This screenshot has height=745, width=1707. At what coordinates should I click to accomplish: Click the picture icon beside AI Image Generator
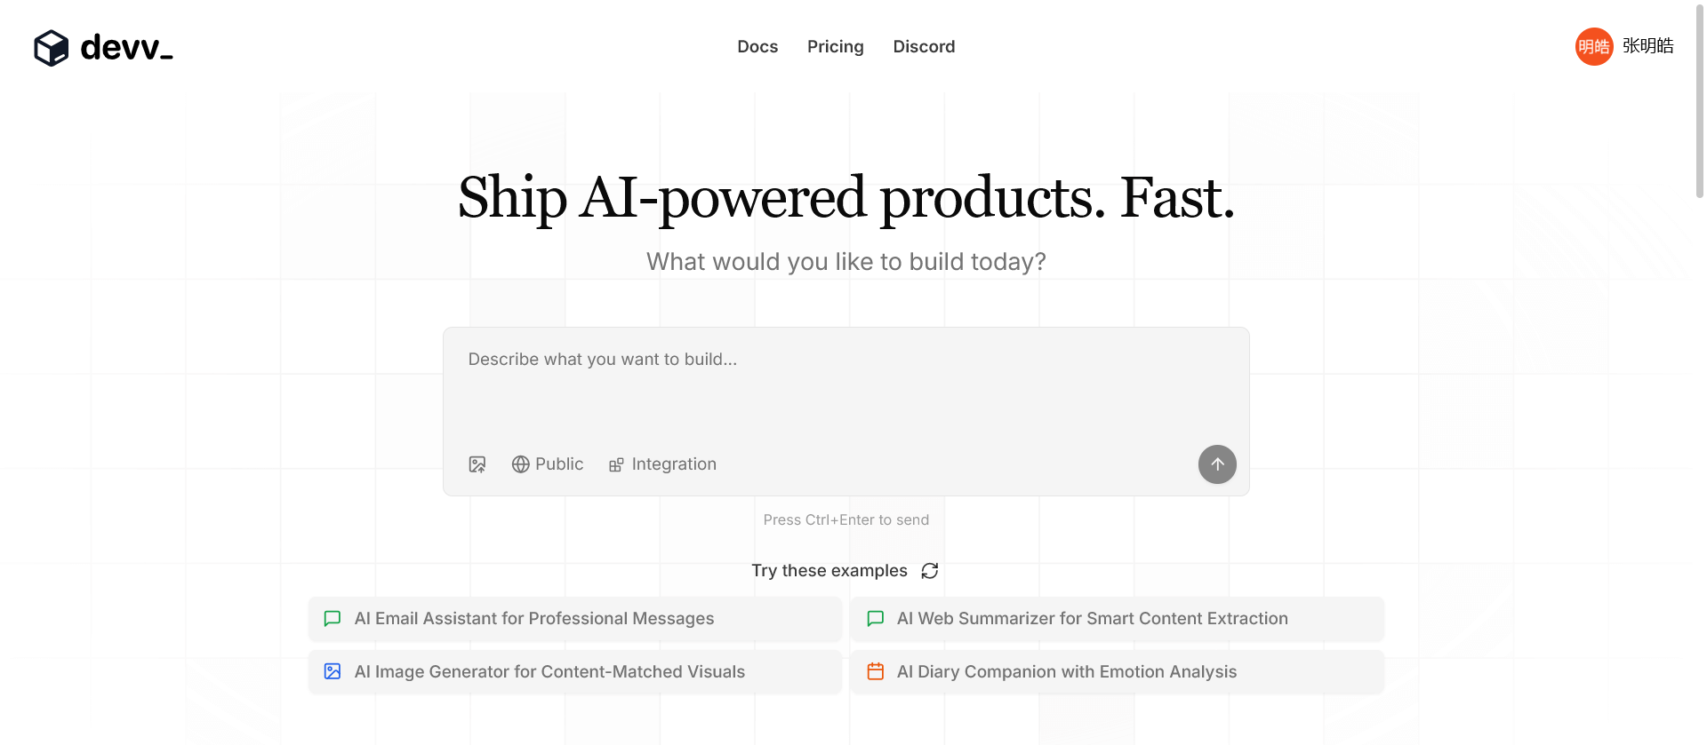point(333,672)
